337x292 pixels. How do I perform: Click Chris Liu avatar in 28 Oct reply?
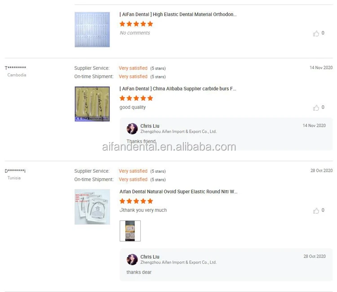point(132,259)
